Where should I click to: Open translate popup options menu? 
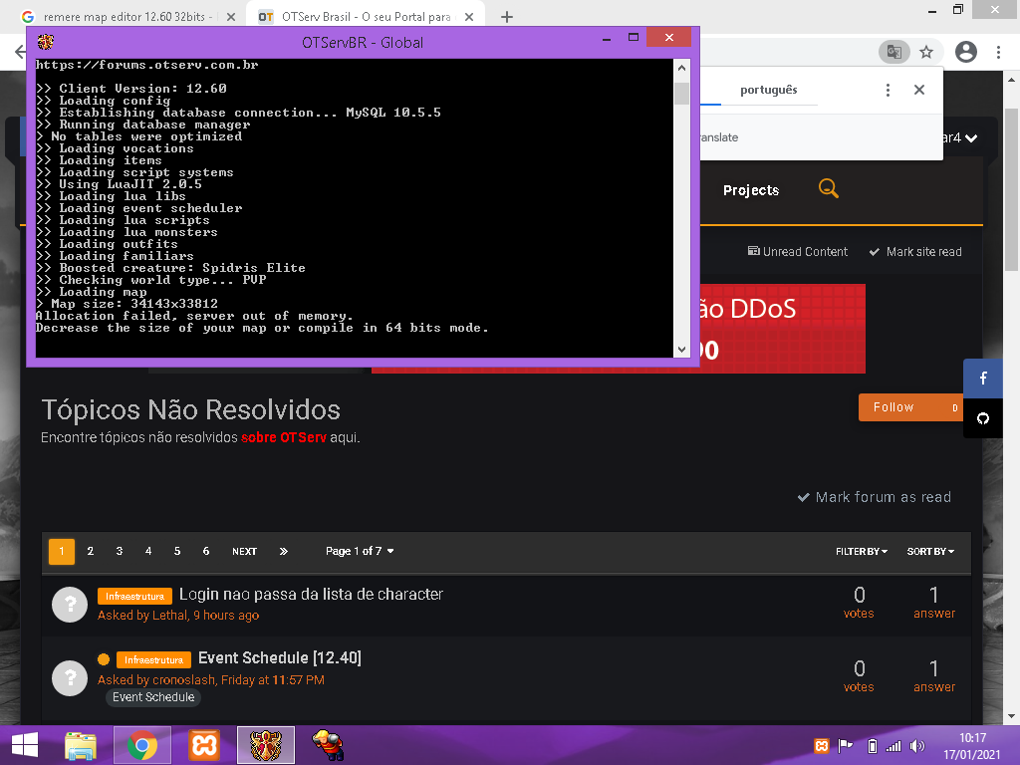[888, 90]
